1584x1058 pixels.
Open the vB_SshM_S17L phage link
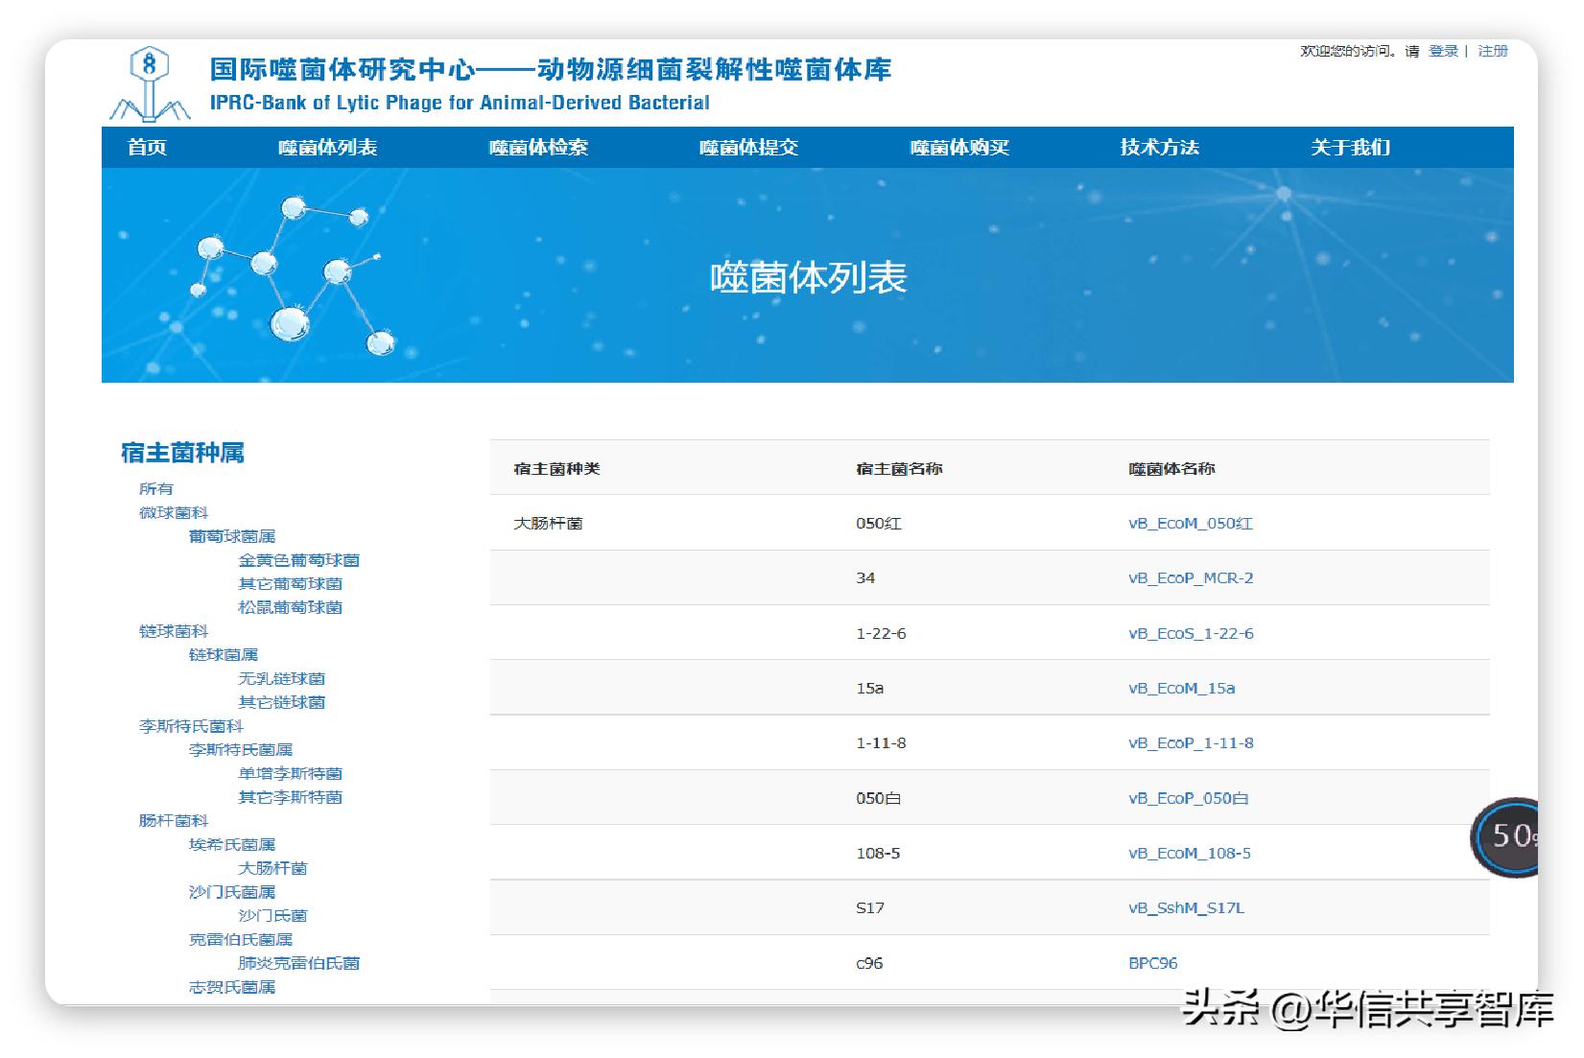(x=1188, y=907)
